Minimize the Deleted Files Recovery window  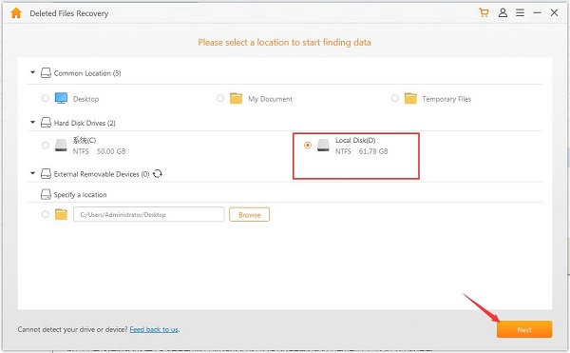coord(537,13)
